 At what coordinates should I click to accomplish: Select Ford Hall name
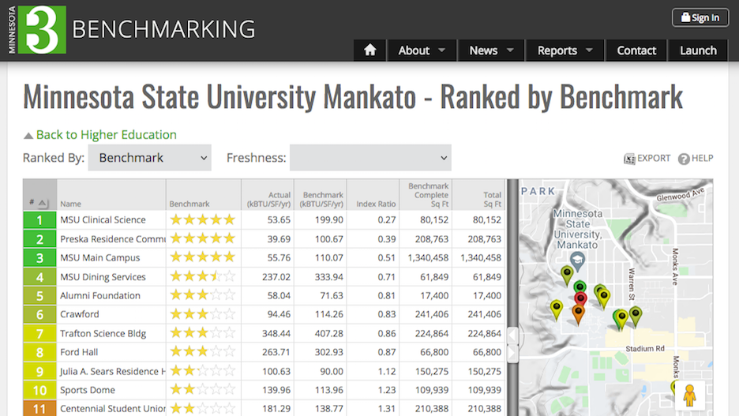(x=79, y=352)
